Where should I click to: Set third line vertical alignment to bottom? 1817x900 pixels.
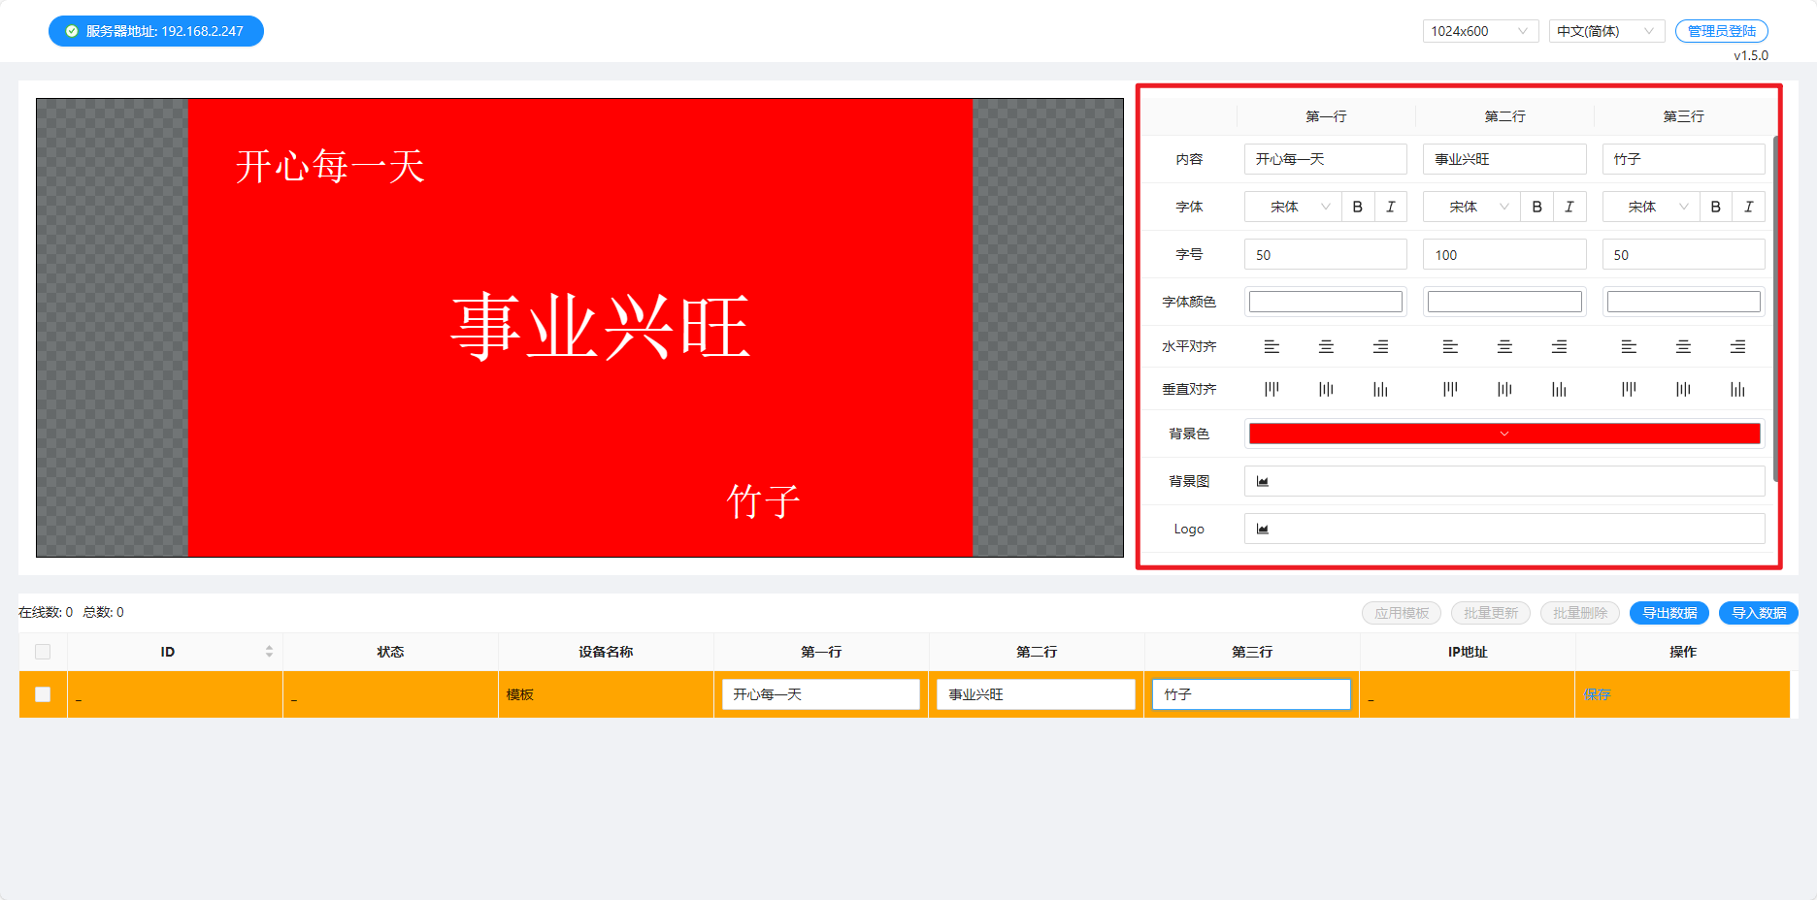click(x=1737, y=389)
